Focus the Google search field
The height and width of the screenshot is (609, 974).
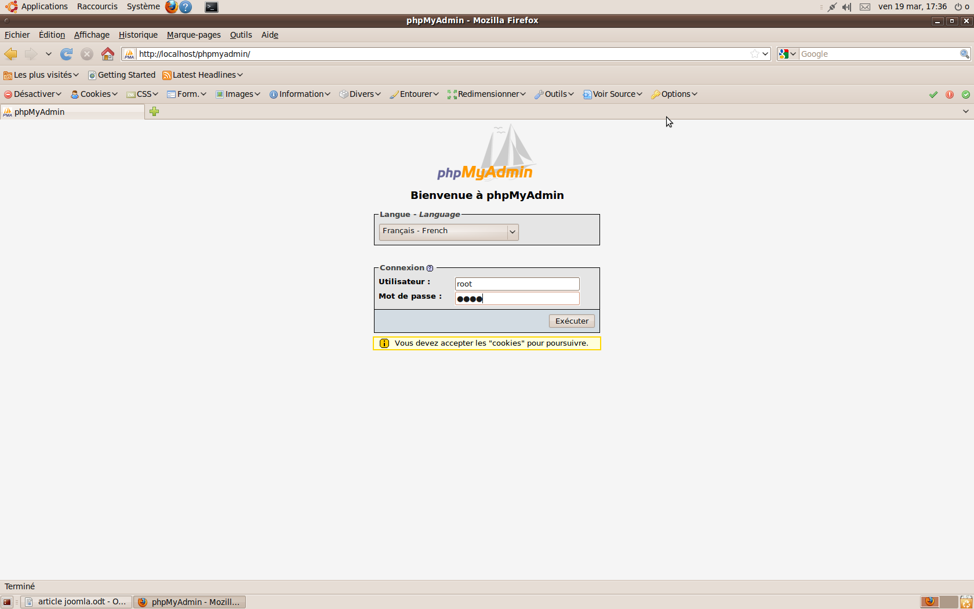878,54
